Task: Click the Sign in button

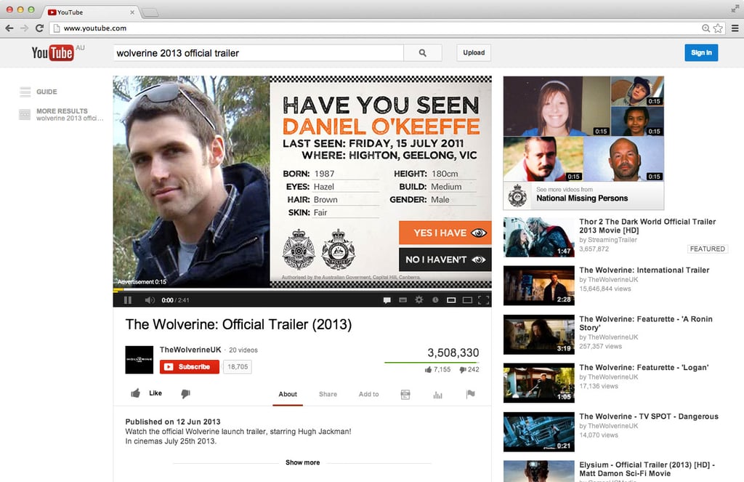Action: [701, 53]
